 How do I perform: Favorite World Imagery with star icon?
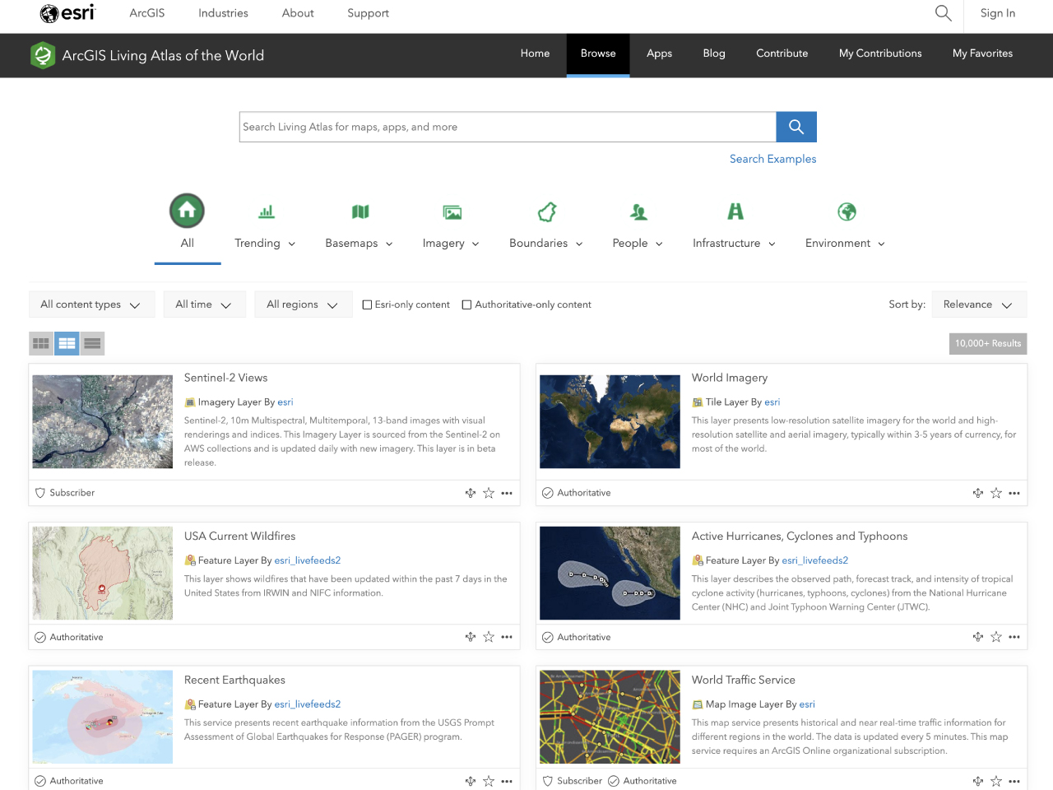(996, 493)
